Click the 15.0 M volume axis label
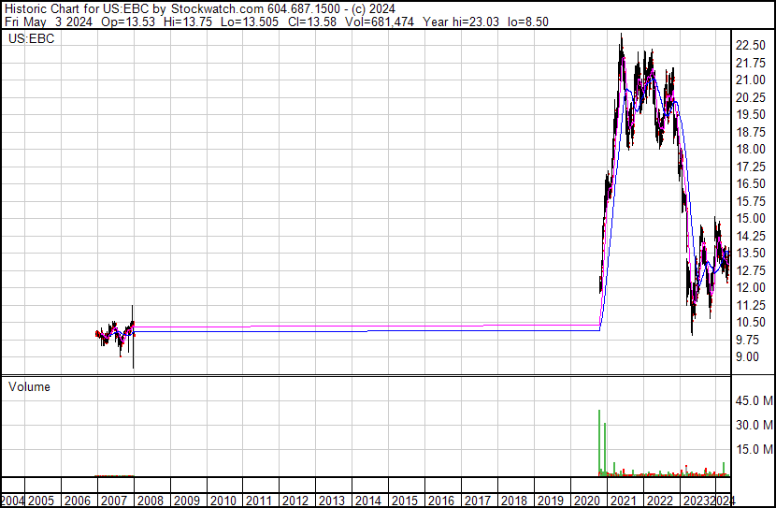Viewport: 776px width, 508px height. tap(754, 449)
